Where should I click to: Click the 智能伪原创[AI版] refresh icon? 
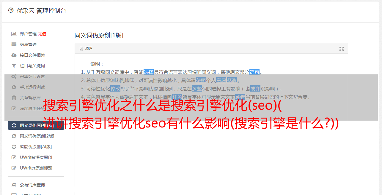(x=14, y=147)
